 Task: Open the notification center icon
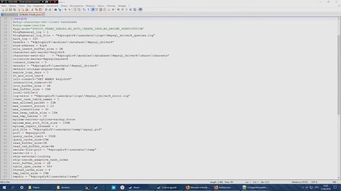click(x=335, y=187)
